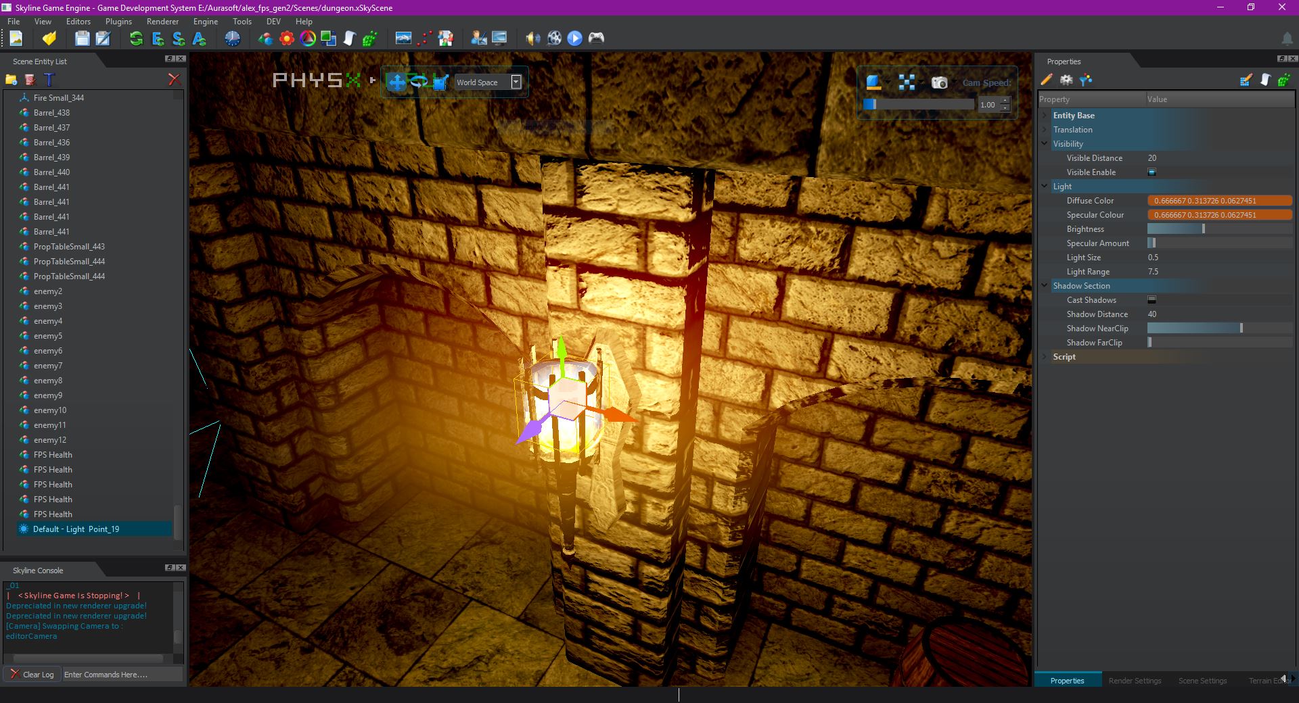Click the Shadow NearClip slider
Image resolution: width=1299 pixels, height=703 pixels.
tap(1220, 329)
